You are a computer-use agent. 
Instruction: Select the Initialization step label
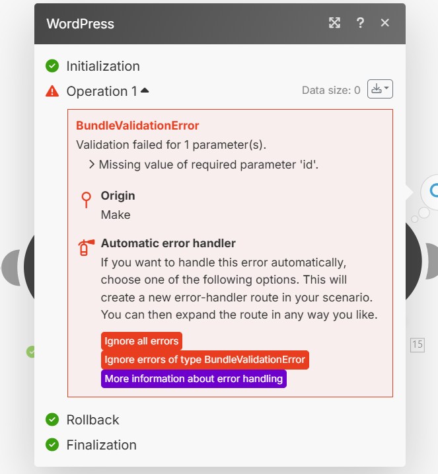point(103,66)
